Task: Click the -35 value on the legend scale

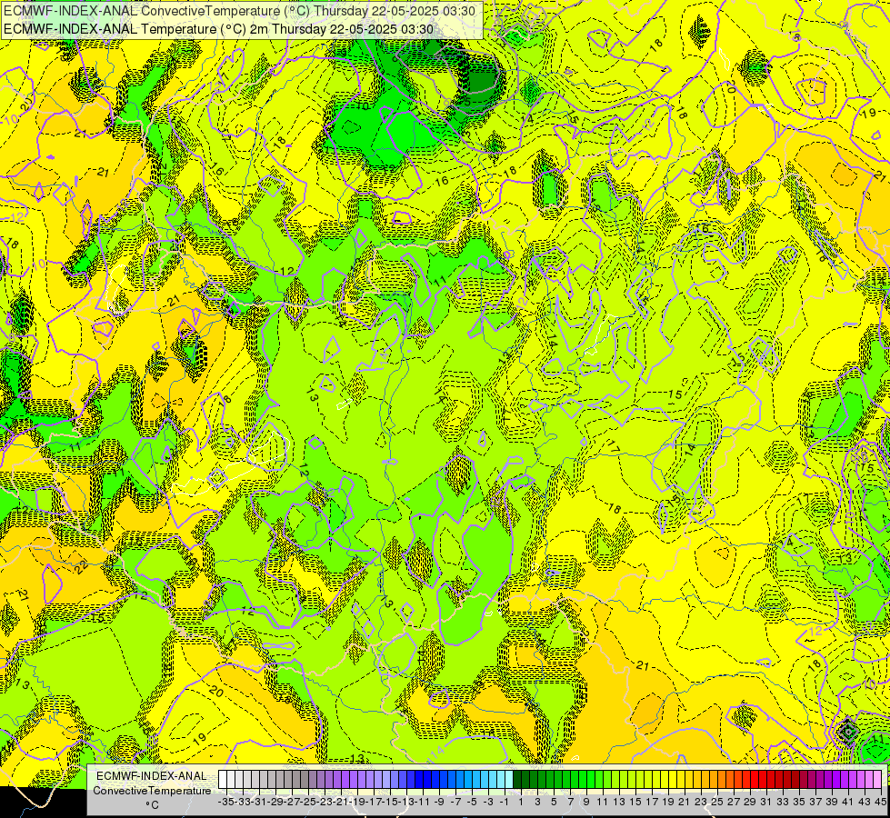Action: (225, 802)
